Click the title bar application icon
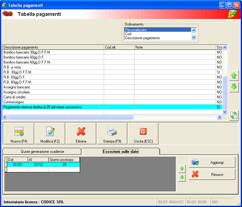Viewport: 242px width, 207px height. 4,5
